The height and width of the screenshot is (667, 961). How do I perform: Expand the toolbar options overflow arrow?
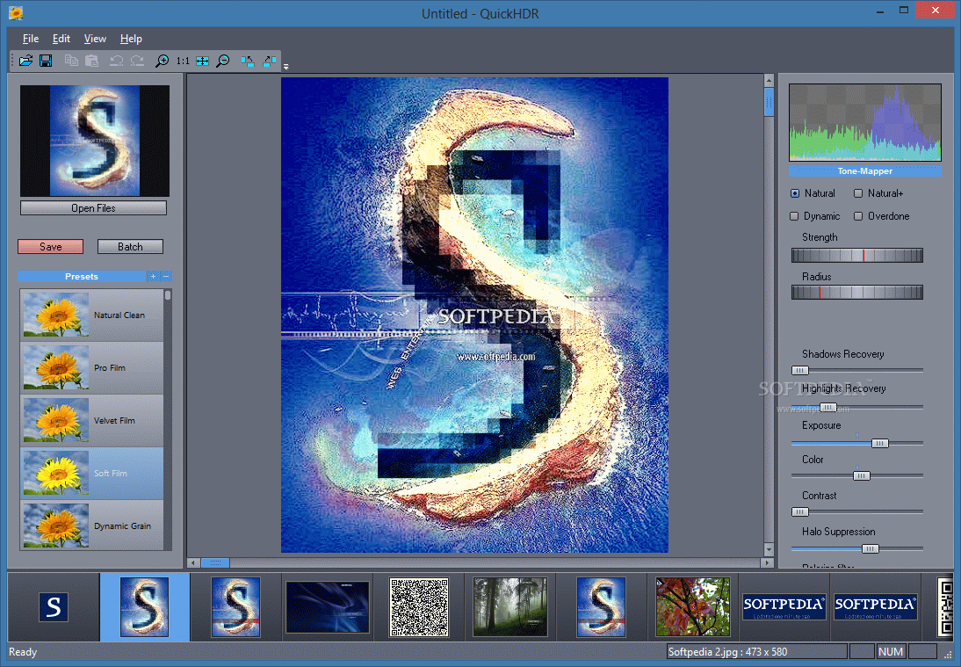pos(285,66)
